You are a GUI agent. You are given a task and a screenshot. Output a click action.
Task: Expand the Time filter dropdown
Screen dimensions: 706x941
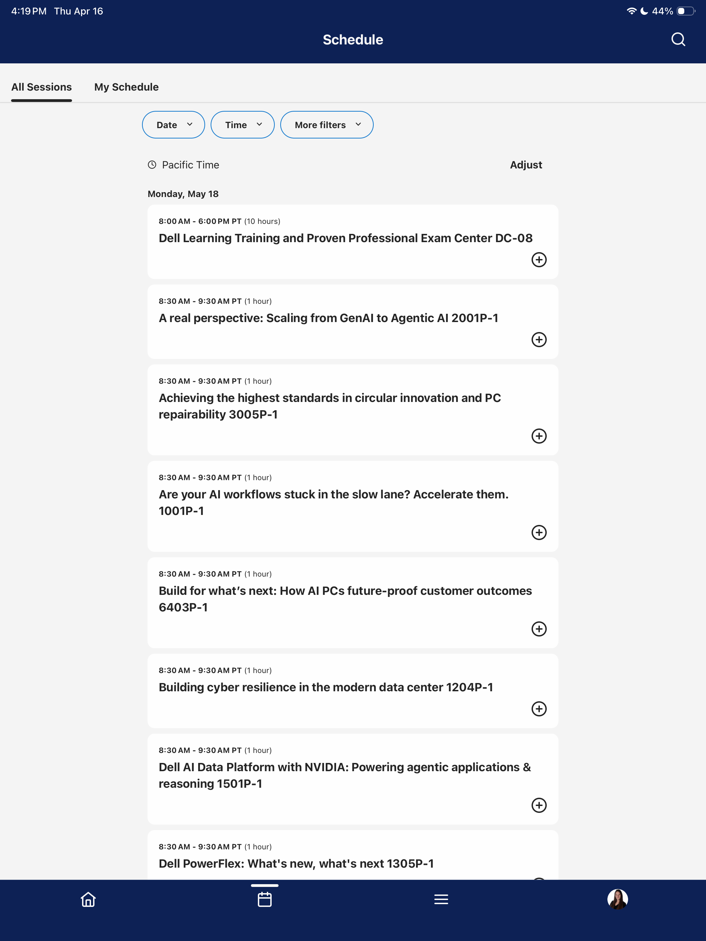click(x=242, y=125)
